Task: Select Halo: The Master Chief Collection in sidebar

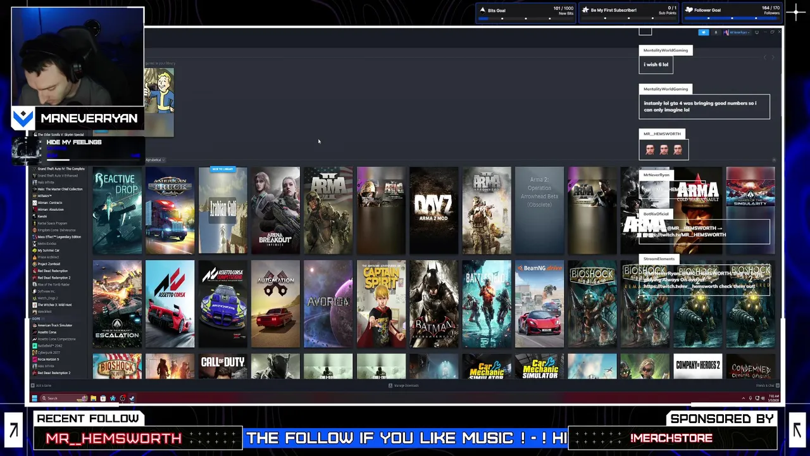Action: click(57, 189)
